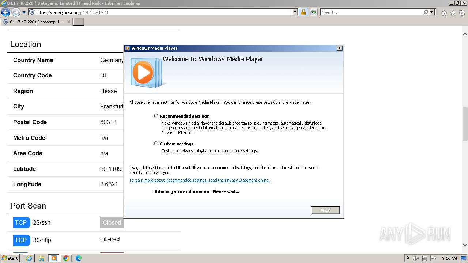This screenshot has width=468, height=263.
Task: Click the Latitude value 50.1109
Action: click(111, 169)
